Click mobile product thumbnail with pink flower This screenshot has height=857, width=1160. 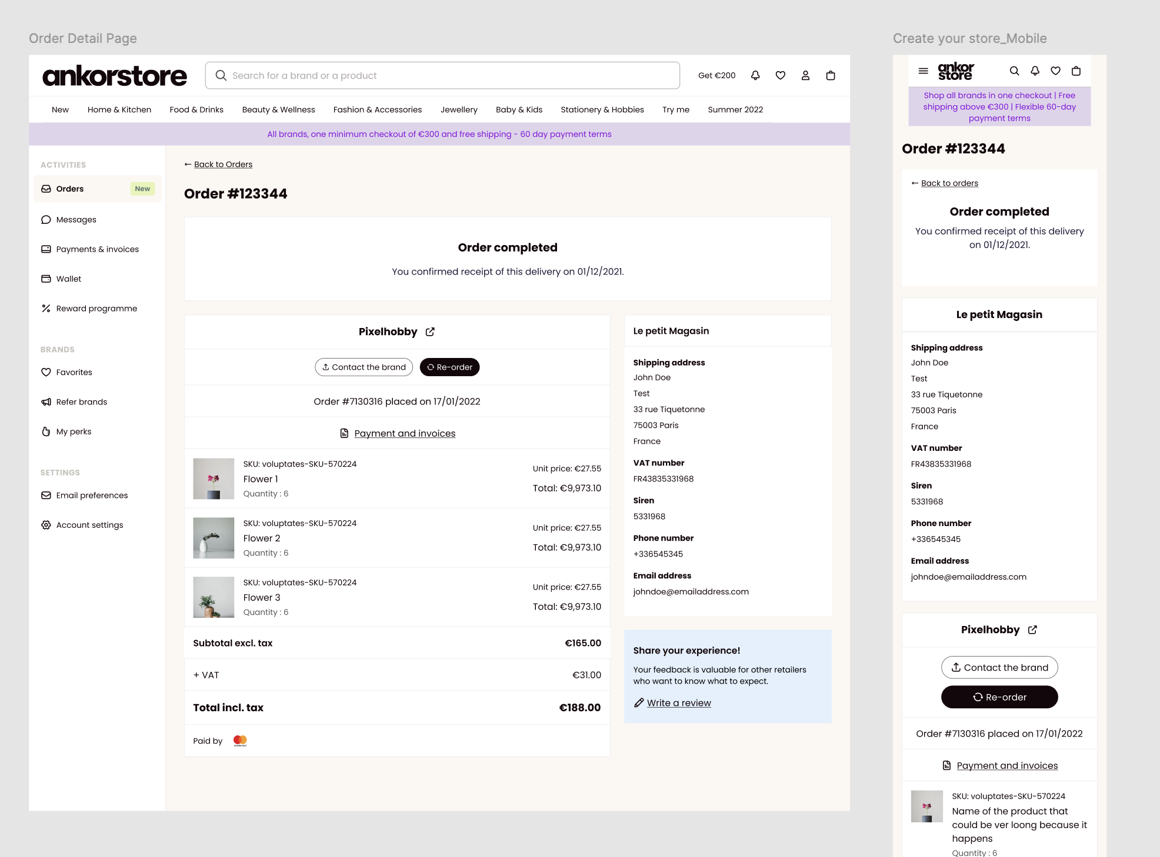point(926,806)
